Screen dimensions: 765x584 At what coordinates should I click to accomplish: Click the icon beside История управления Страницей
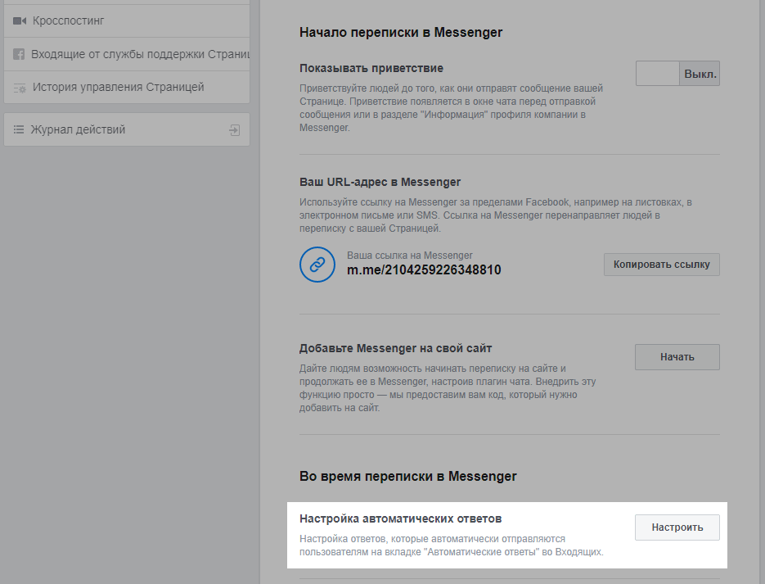click(20, 88)
